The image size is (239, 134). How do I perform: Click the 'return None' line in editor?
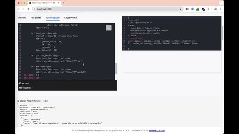[x=42, y=28]
